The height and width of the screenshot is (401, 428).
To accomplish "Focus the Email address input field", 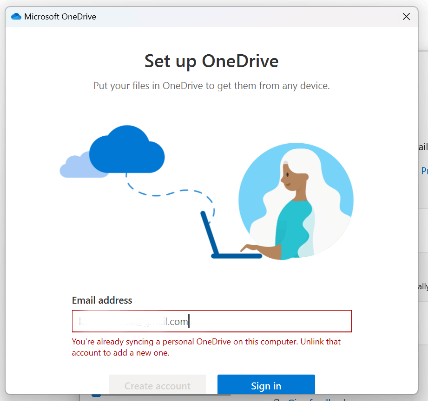I will [212, 321].
